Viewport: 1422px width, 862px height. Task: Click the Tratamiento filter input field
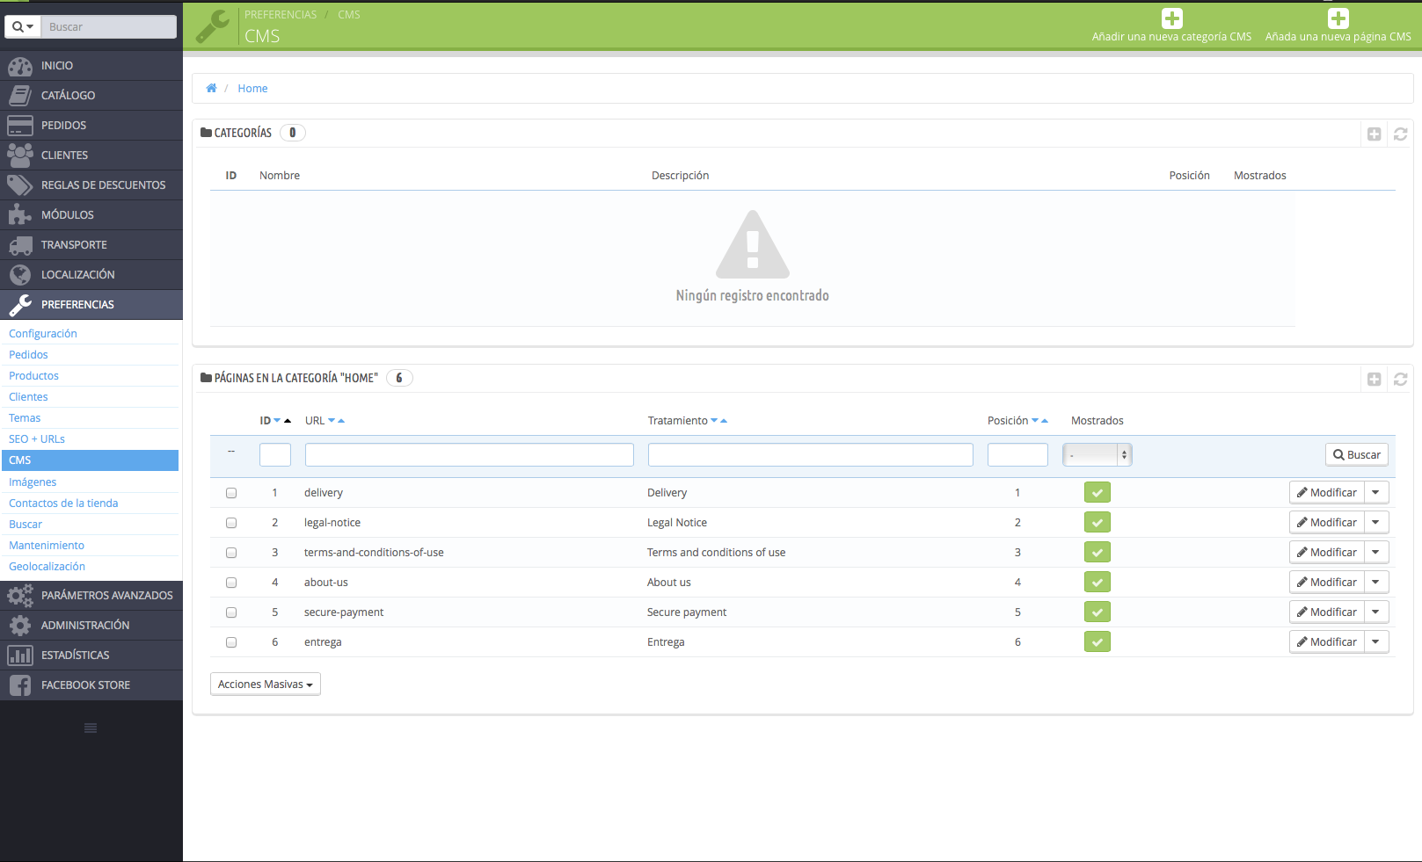point(811,455)
